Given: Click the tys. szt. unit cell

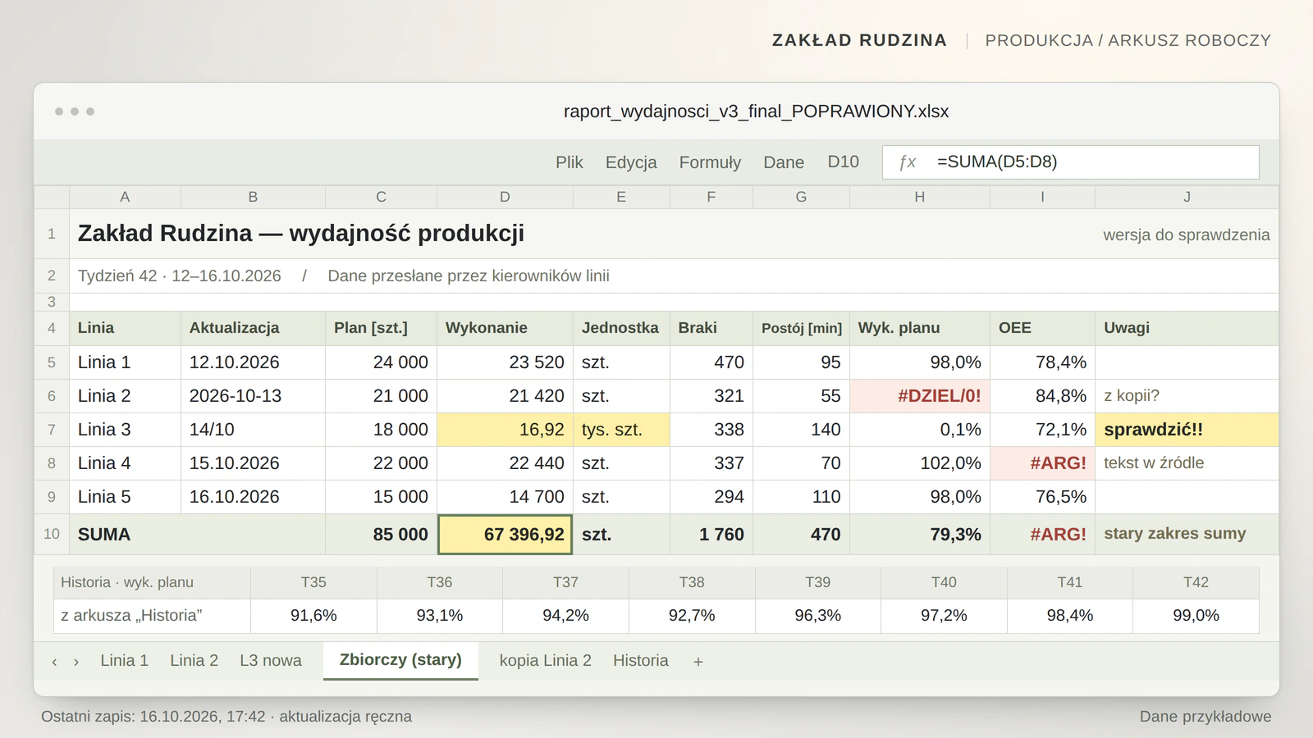Looking at the screenshot, I should point(621,430).
